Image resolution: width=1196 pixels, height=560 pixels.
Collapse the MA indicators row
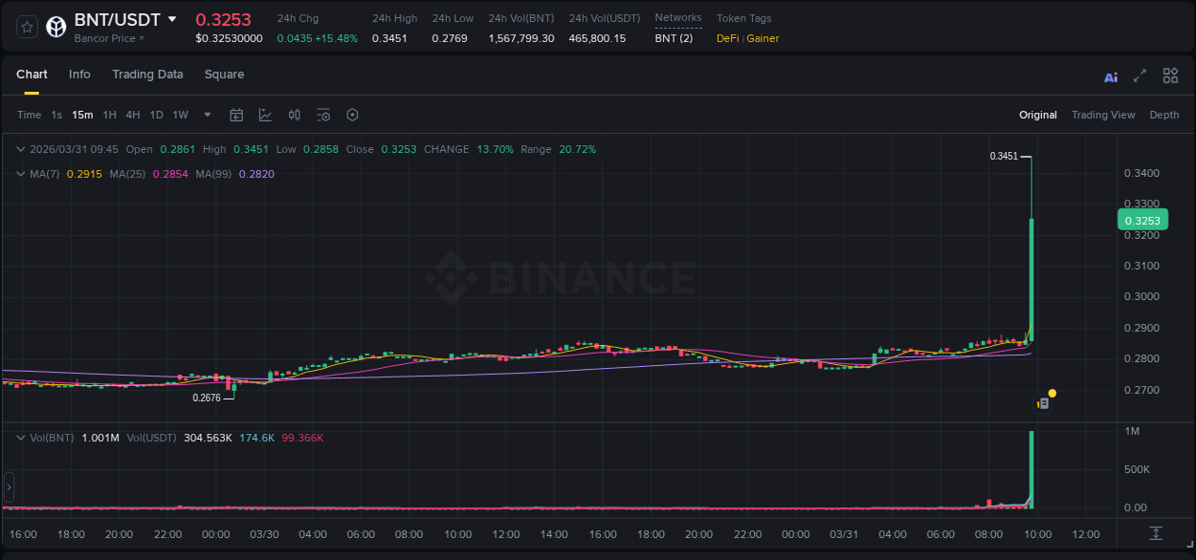click(21, 174)
